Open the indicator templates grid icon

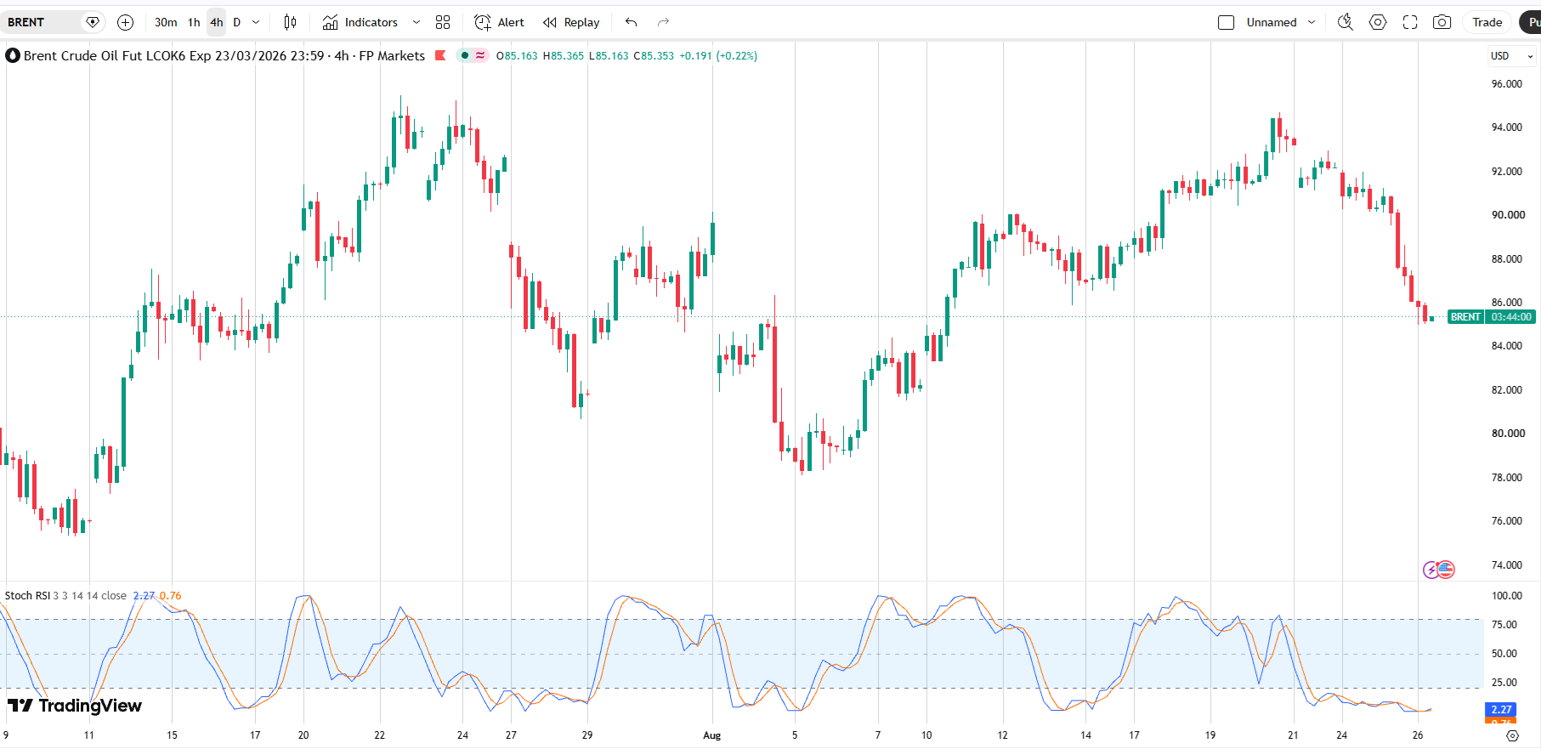pos(443,22)
